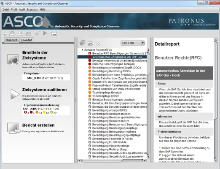Open the Datei menu

pyautogui.click(x=6, y=9)
